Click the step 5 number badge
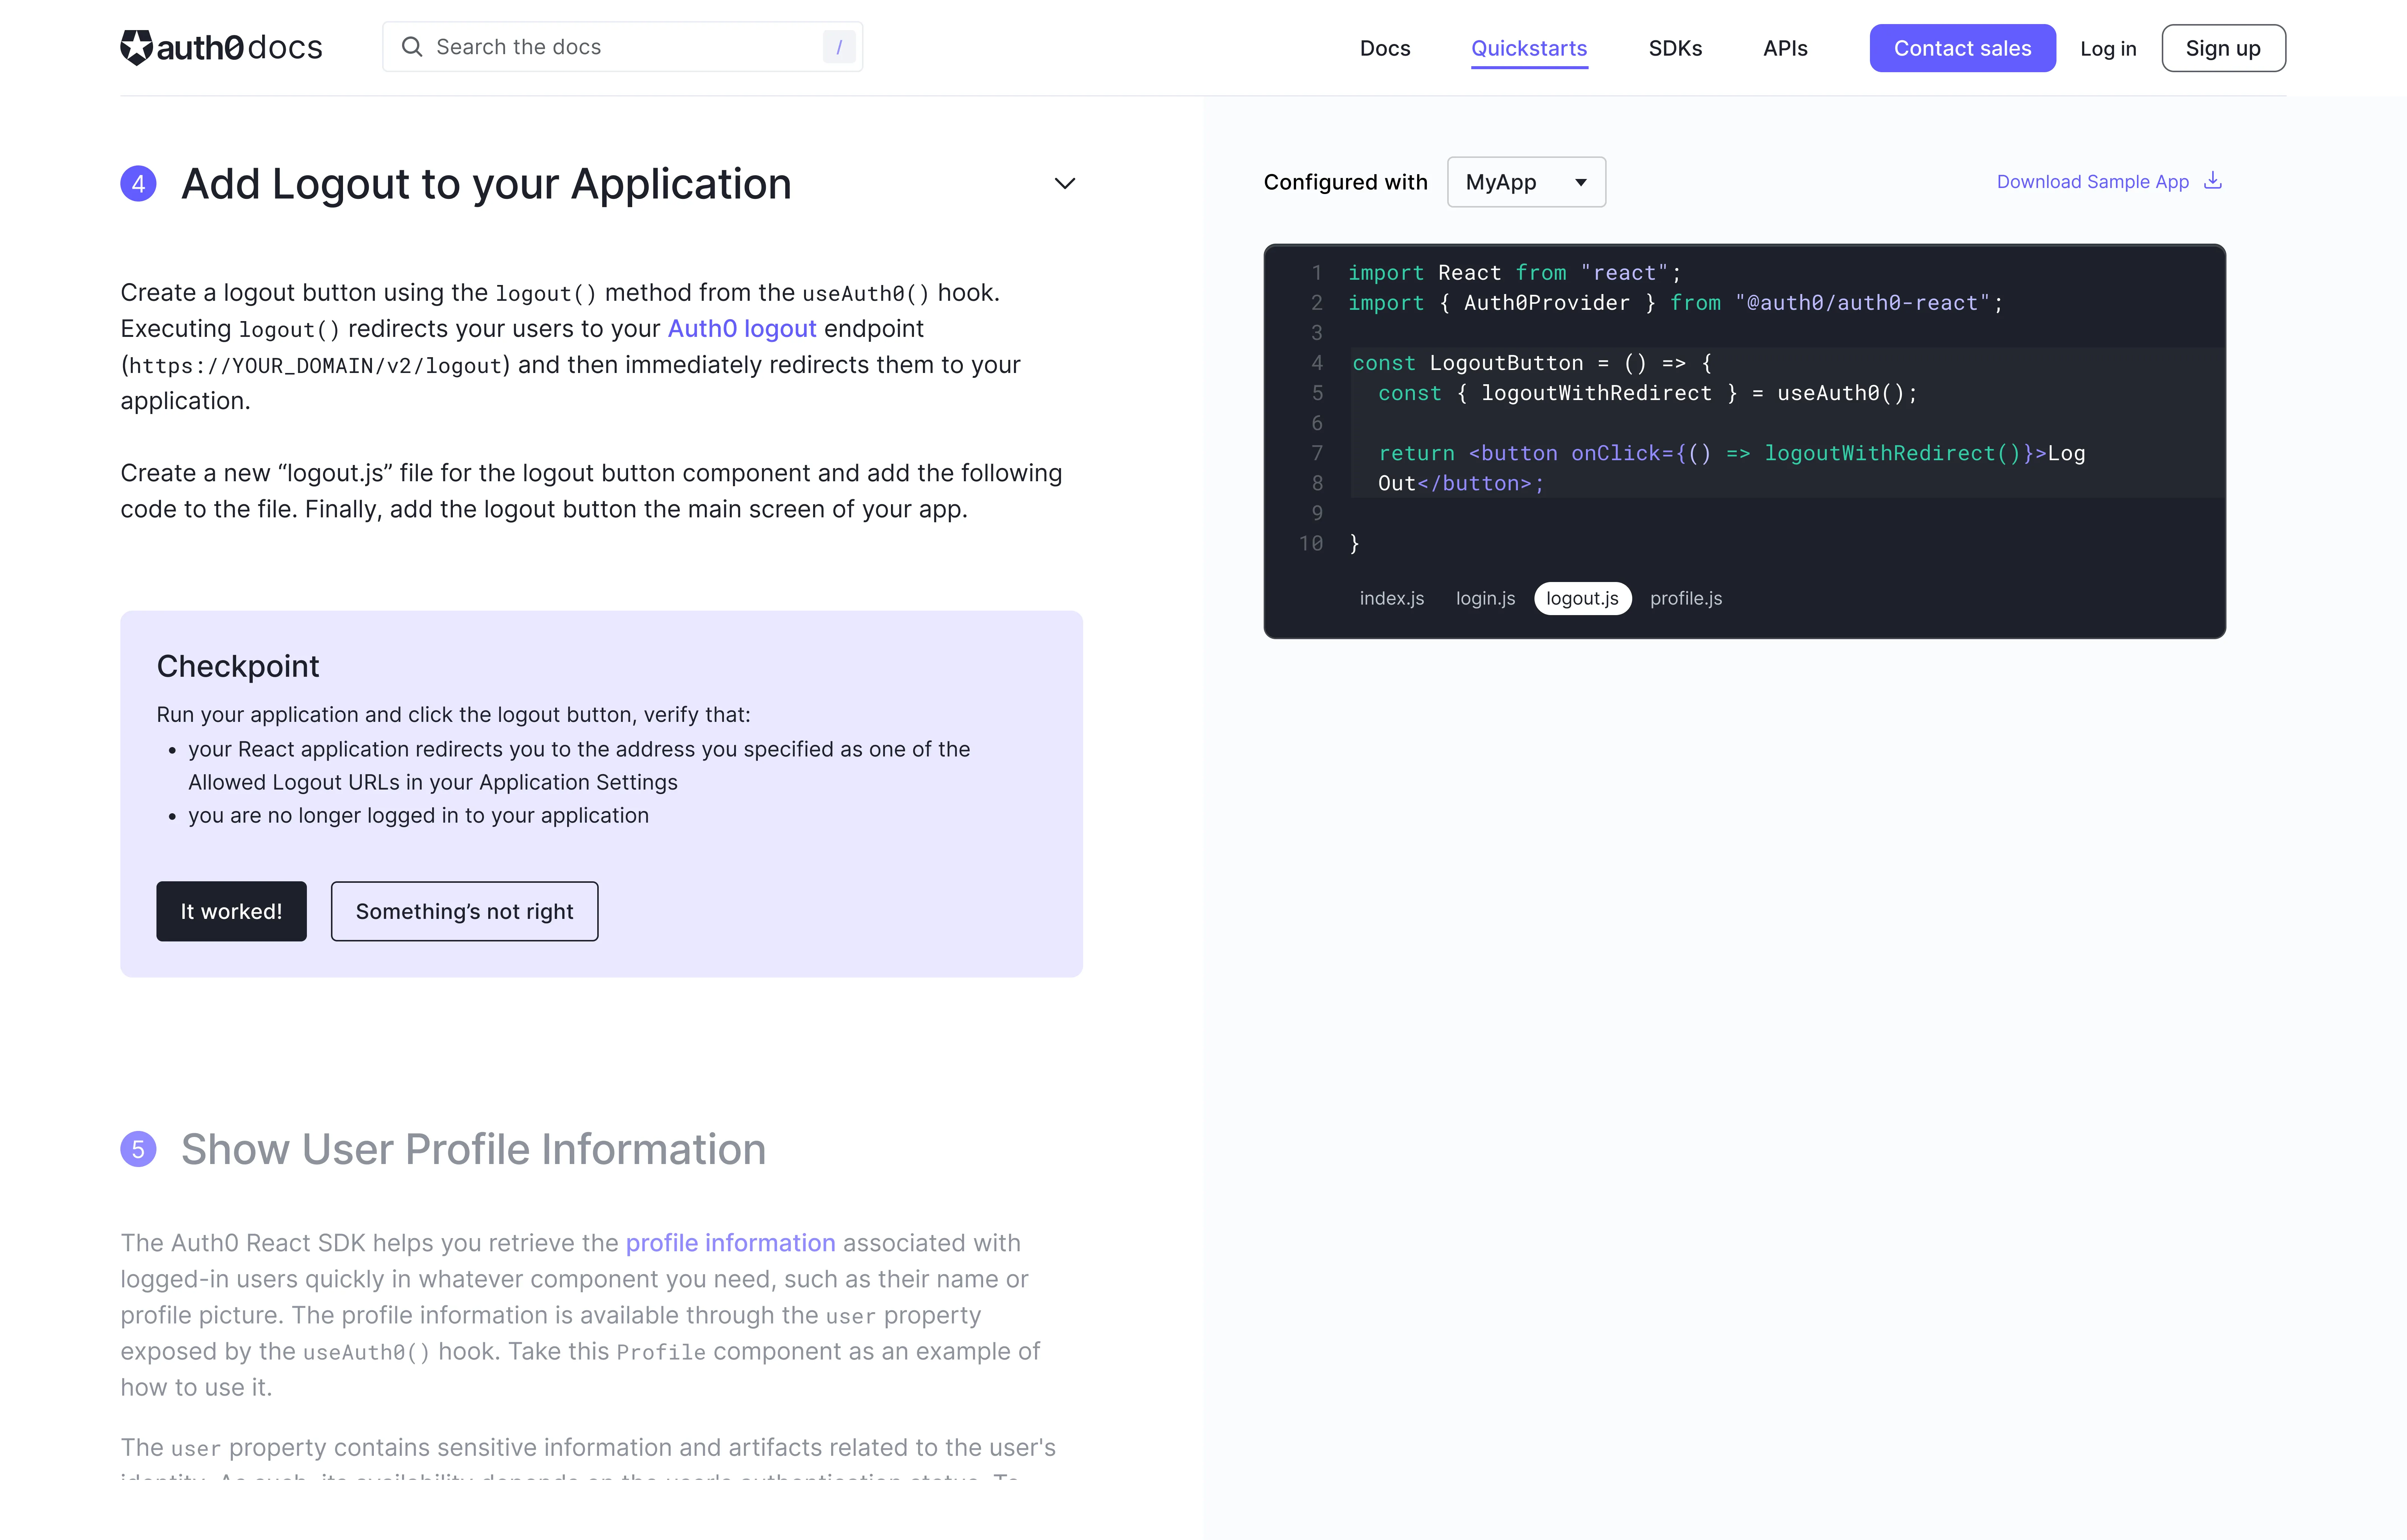2407x1540 pixels. point(138,1149)
